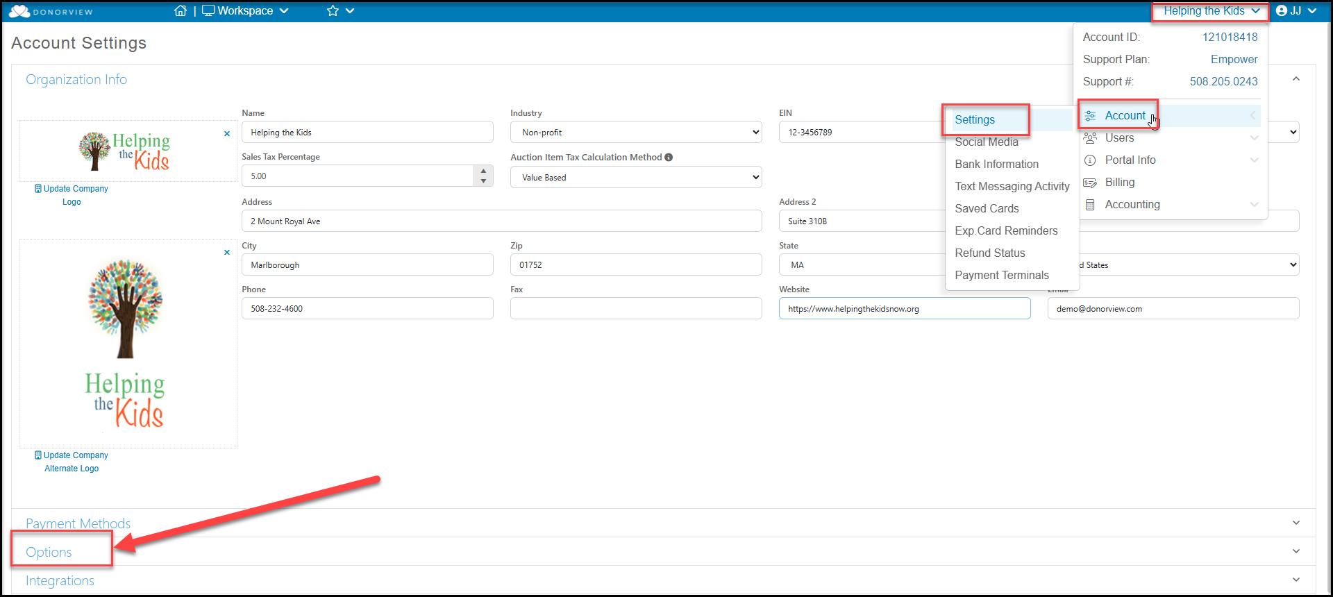Image resolution: width=1333 pixels, height=597 pixels.
Task: Click into the Name field
Action: 367,132
